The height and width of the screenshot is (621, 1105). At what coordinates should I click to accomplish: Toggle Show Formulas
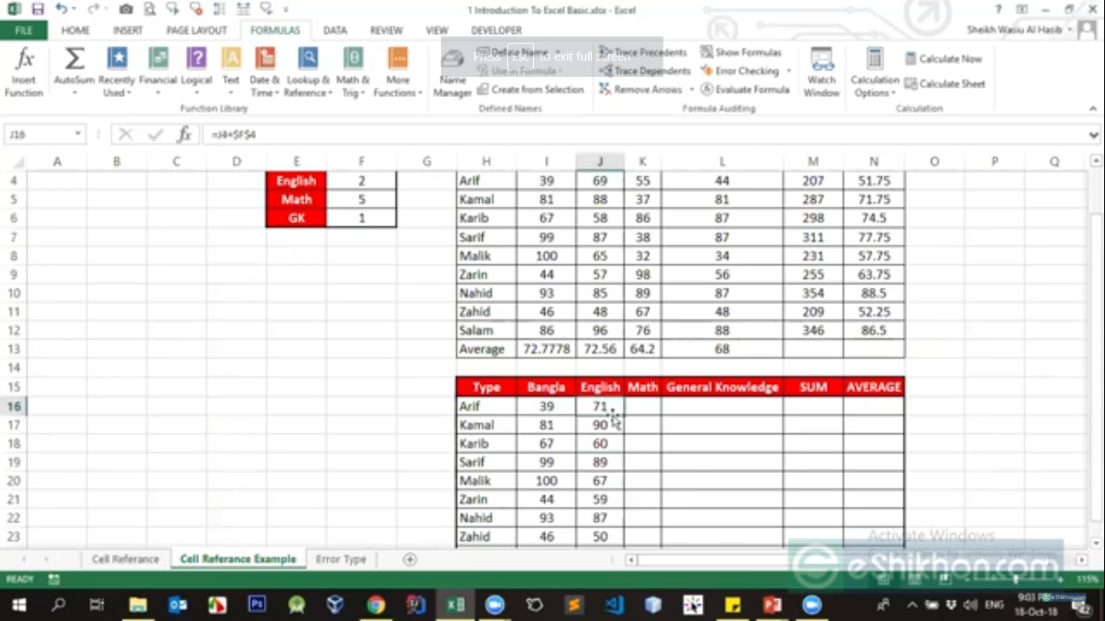(741, 52)
